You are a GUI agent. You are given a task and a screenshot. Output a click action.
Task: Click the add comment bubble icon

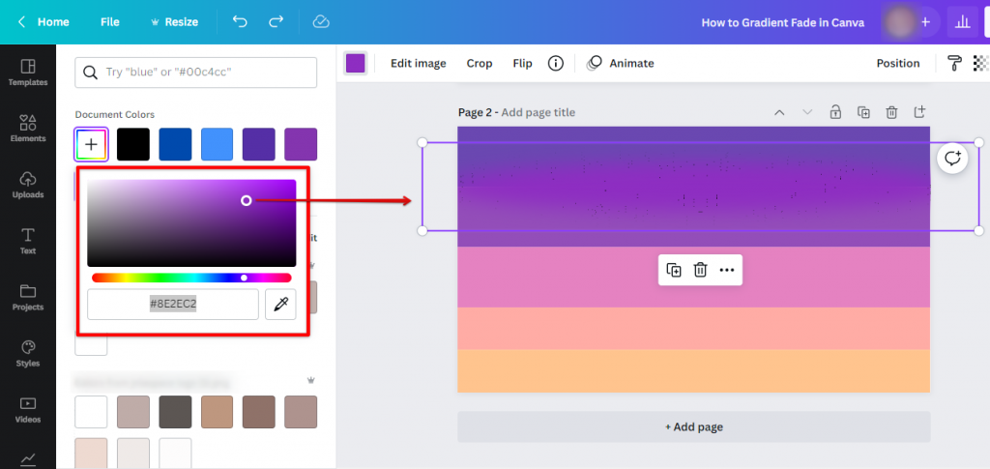[x=953, y=159]
